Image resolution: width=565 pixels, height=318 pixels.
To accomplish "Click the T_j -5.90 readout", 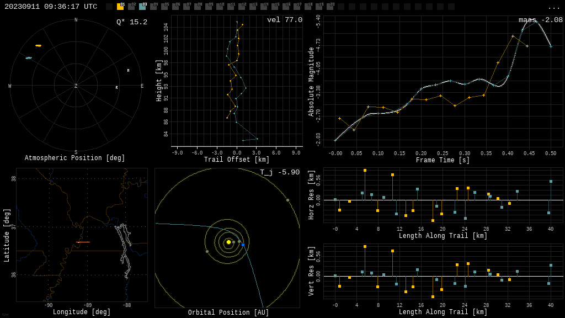I will (280, 172).
